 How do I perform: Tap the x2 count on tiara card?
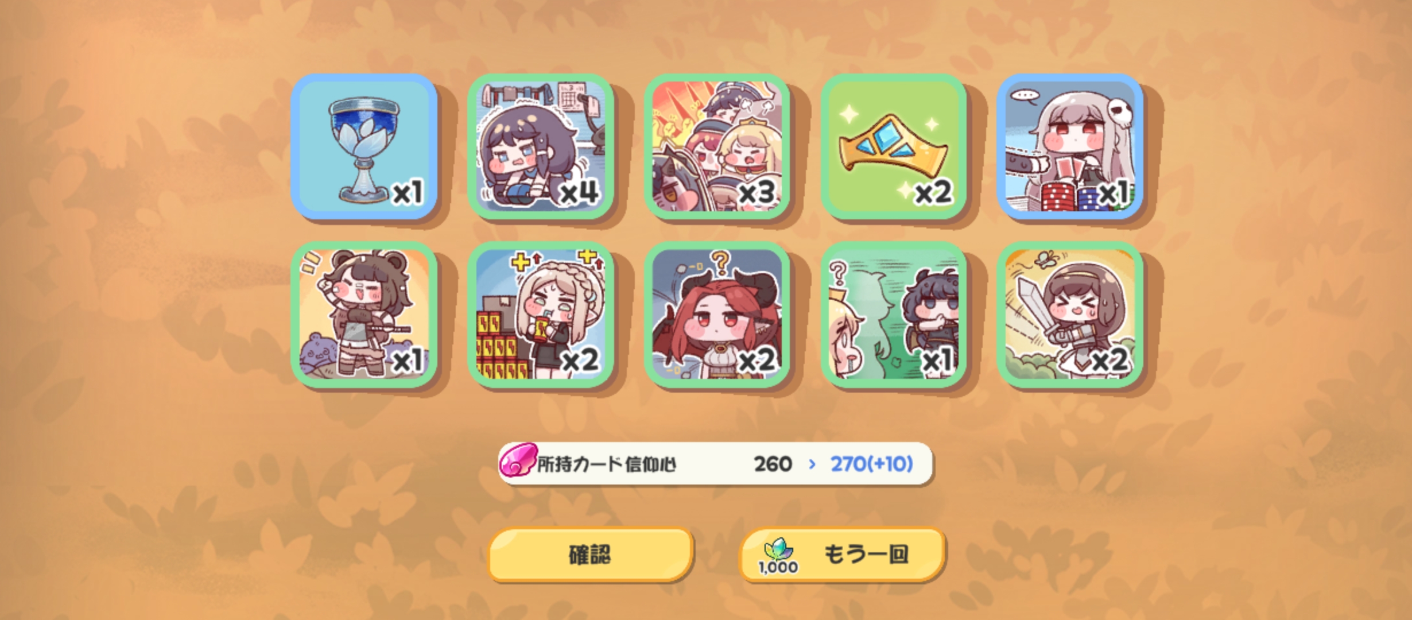click(933, 192)
